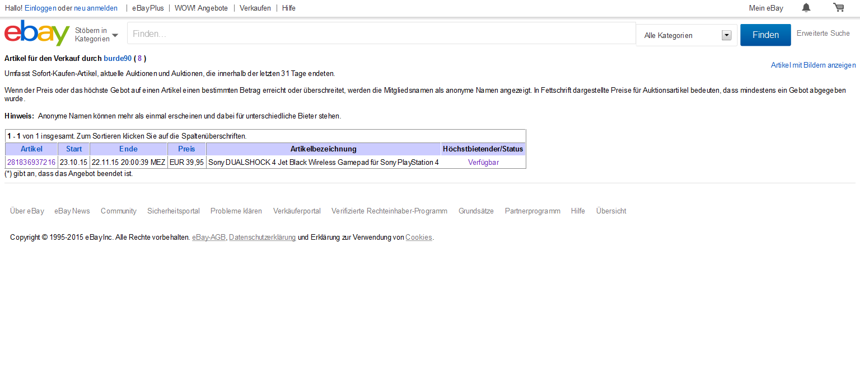Open eBayPlus in the top menu
Screen dimensions: 860x375
148,8
